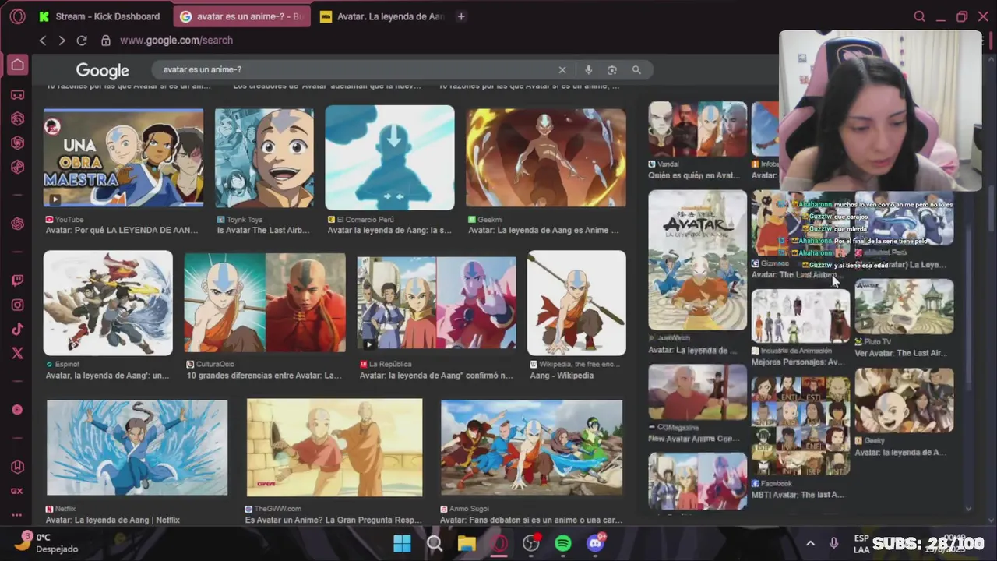Click 'Avatar: La leyenda de Aang | Netflix' title
The image size is (997, 561).
[x=113, y=520]
